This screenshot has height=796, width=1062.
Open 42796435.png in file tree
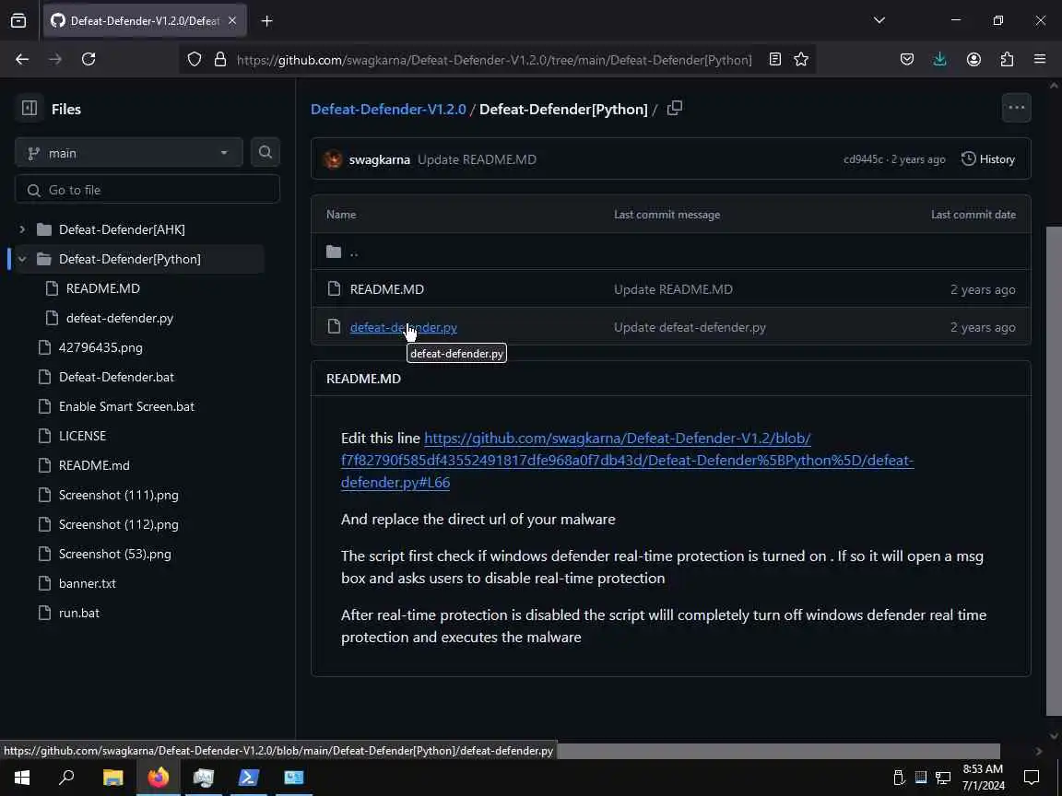point(100,347)
